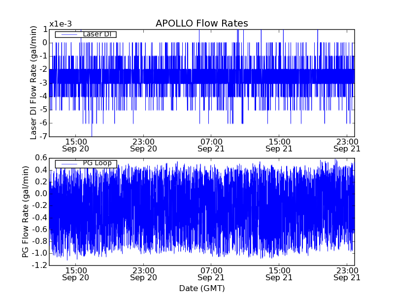Click the -1.2 tick on bottom y-axis
The width and height of the screenshot is (394, 295).
[x=40, y=265]
